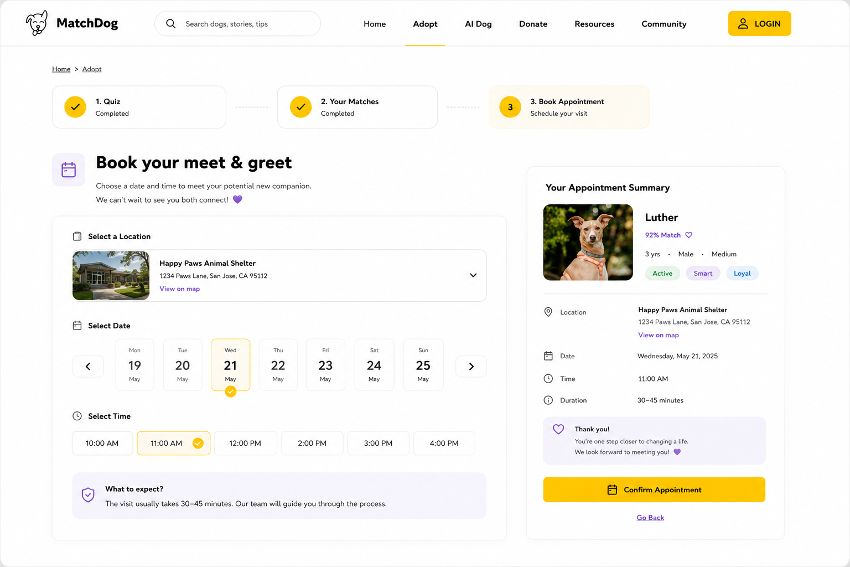
Task: Click the Your Matches step checkmark icon
Action: pyautogui.click(x=300, y=107)
